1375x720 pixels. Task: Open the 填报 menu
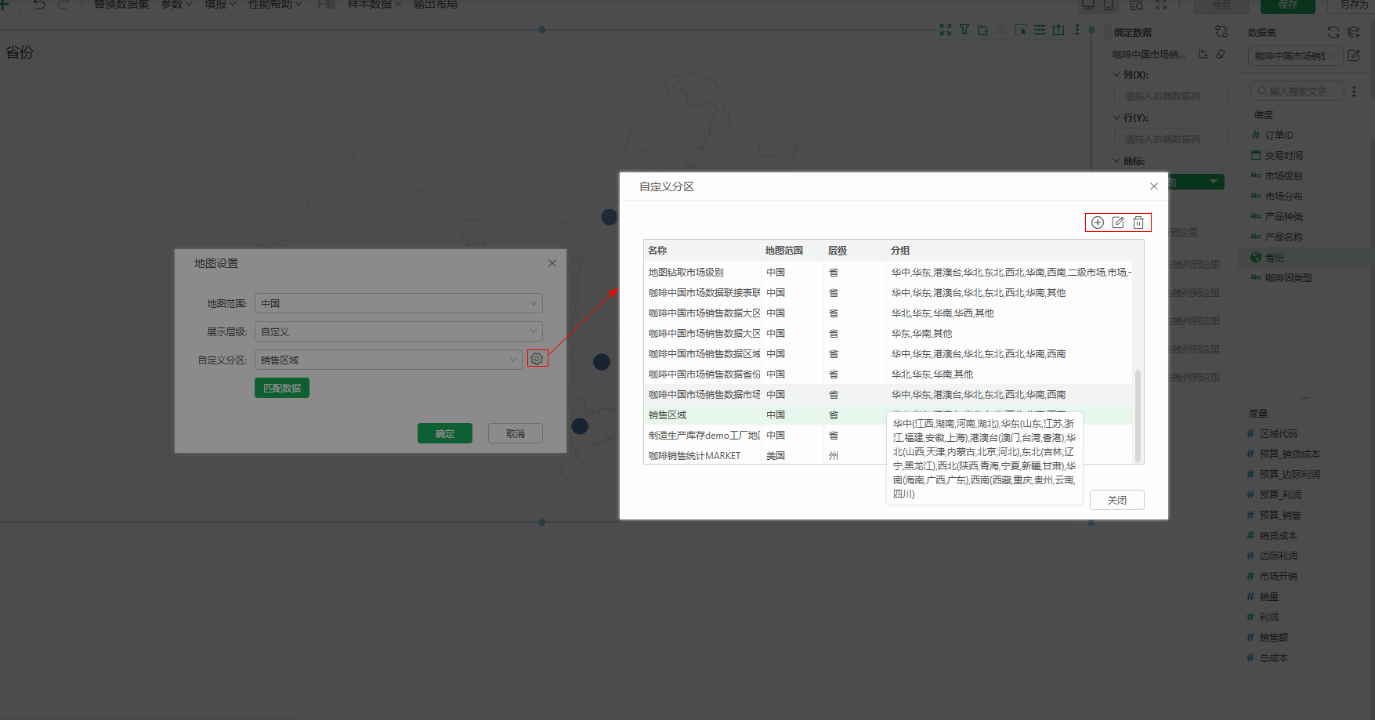[x=220, y=5]
